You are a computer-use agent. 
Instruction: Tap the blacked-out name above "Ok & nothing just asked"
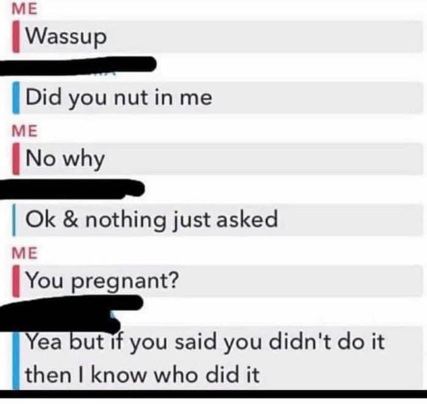click(72, 189)
